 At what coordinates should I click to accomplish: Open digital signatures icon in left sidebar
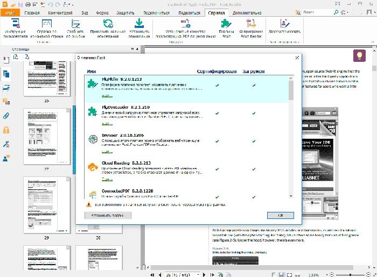[6, 144]
